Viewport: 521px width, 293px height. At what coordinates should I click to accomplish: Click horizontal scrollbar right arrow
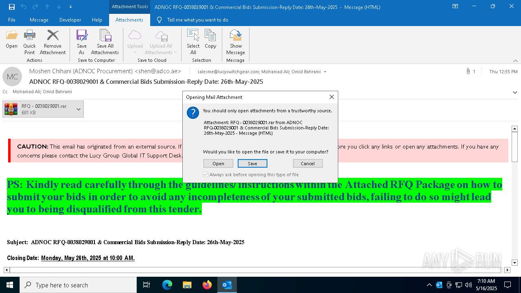point(507,270)
